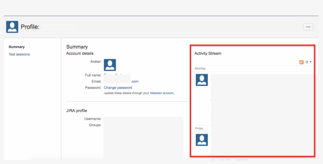The width and height of the screenshot is (323, 164).
Task: Open the three-dot more actions menu
Action: point(308,27)
